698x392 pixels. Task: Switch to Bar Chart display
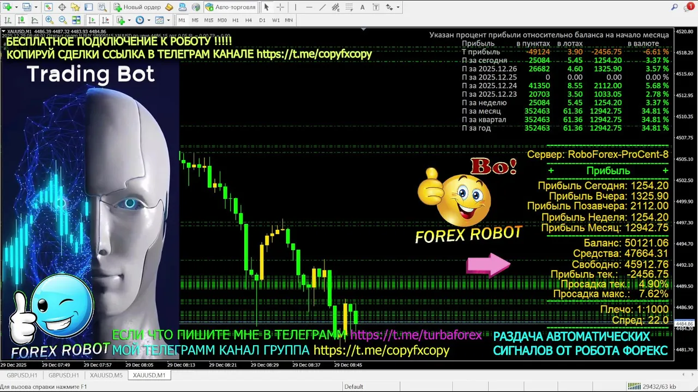[x=8, y=20]
